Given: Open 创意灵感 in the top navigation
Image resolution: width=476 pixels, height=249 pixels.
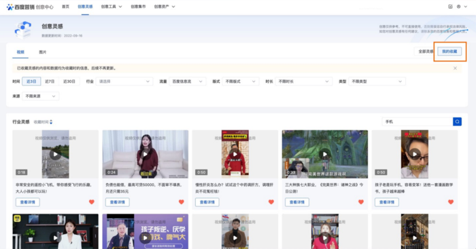Looking at the screenshot, I should coord(85,7).
